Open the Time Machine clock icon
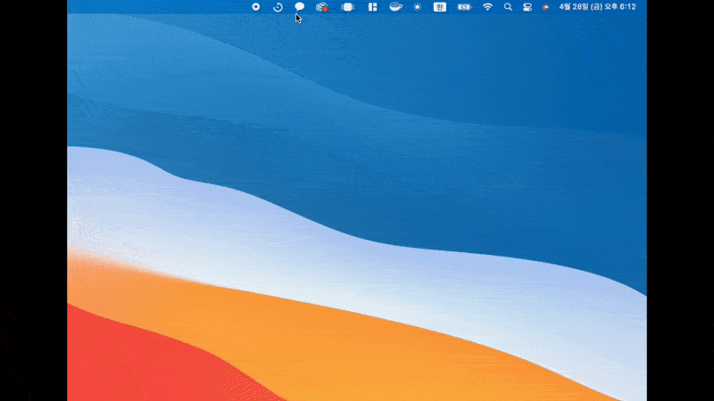The width and height of the screenshot is (714, 401). click(x=278, y=7)
